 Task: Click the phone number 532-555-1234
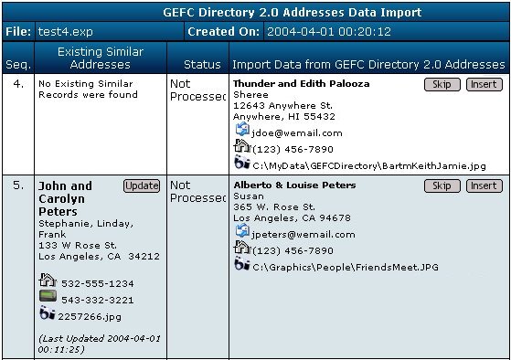tap(98, 284)
